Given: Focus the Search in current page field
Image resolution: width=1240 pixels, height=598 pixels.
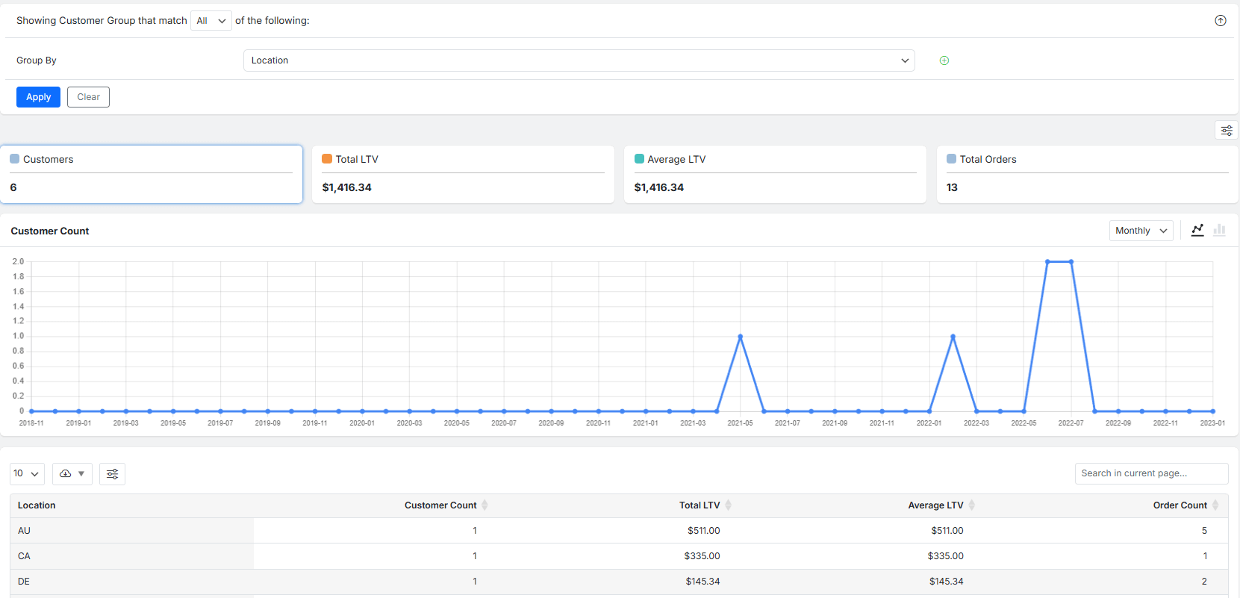Looking at the screenshot, I should (1150, 473).
